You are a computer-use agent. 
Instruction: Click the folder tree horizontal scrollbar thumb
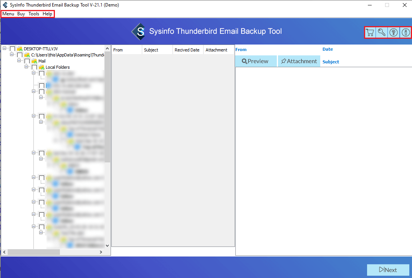[x=34, y=252]
